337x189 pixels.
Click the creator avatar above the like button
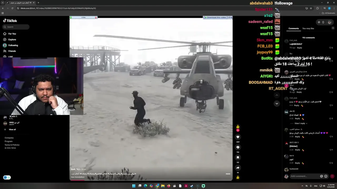tap(238, 127)
